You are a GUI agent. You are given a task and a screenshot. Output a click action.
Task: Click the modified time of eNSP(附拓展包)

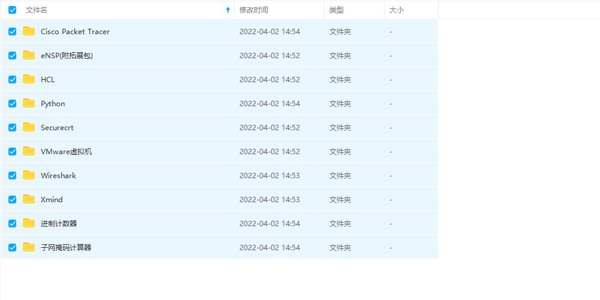coord(270,56)
